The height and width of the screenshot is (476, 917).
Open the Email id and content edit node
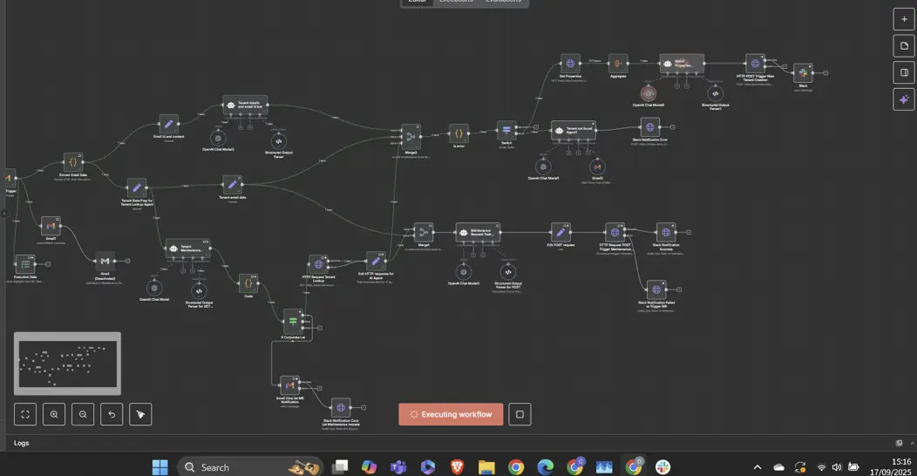point(168,124)
